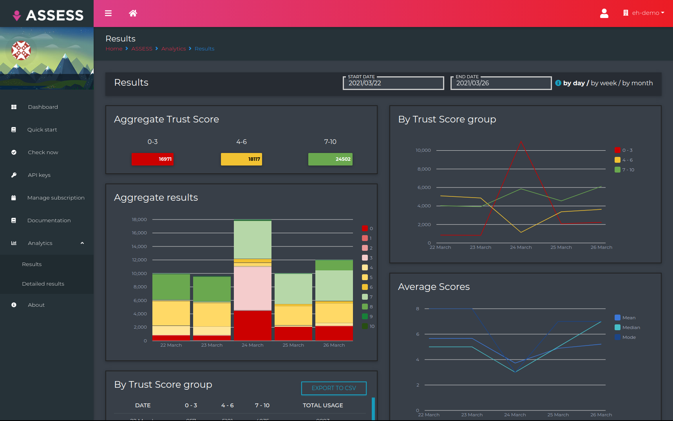Click the info icon beside by day
Viewport: 673px width, 421px height.
558,83
